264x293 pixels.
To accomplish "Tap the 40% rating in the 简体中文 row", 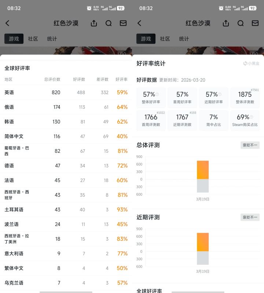I will 122,136.
